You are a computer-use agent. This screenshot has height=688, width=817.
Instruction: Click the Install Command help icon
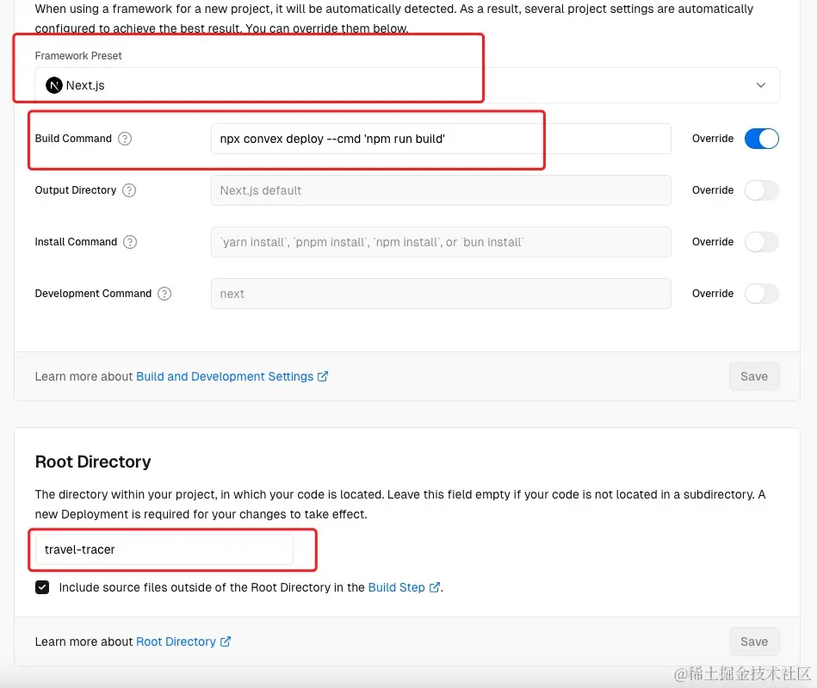coord(130,242)
